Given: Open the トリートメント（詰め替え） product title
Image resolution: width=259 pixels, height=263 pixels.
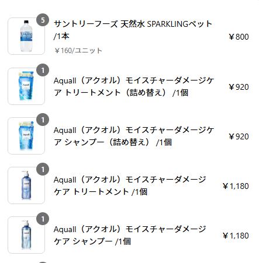Looking at the screenshot, I should (x=134, y=86).
